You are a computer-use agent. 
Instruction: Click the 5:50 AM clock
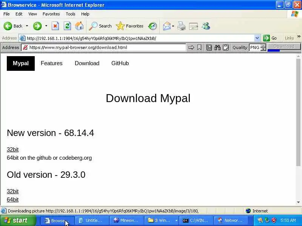click(288, 220)
